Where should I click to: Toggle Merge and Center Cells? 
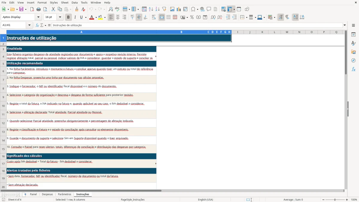[162, 17]
